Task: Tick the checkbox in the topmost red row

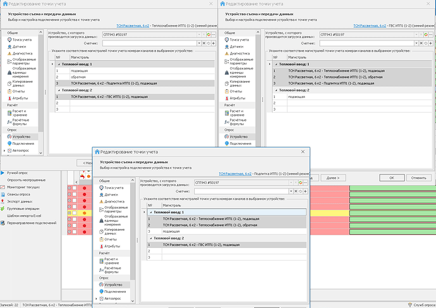Action: click(x=75, y=188)
